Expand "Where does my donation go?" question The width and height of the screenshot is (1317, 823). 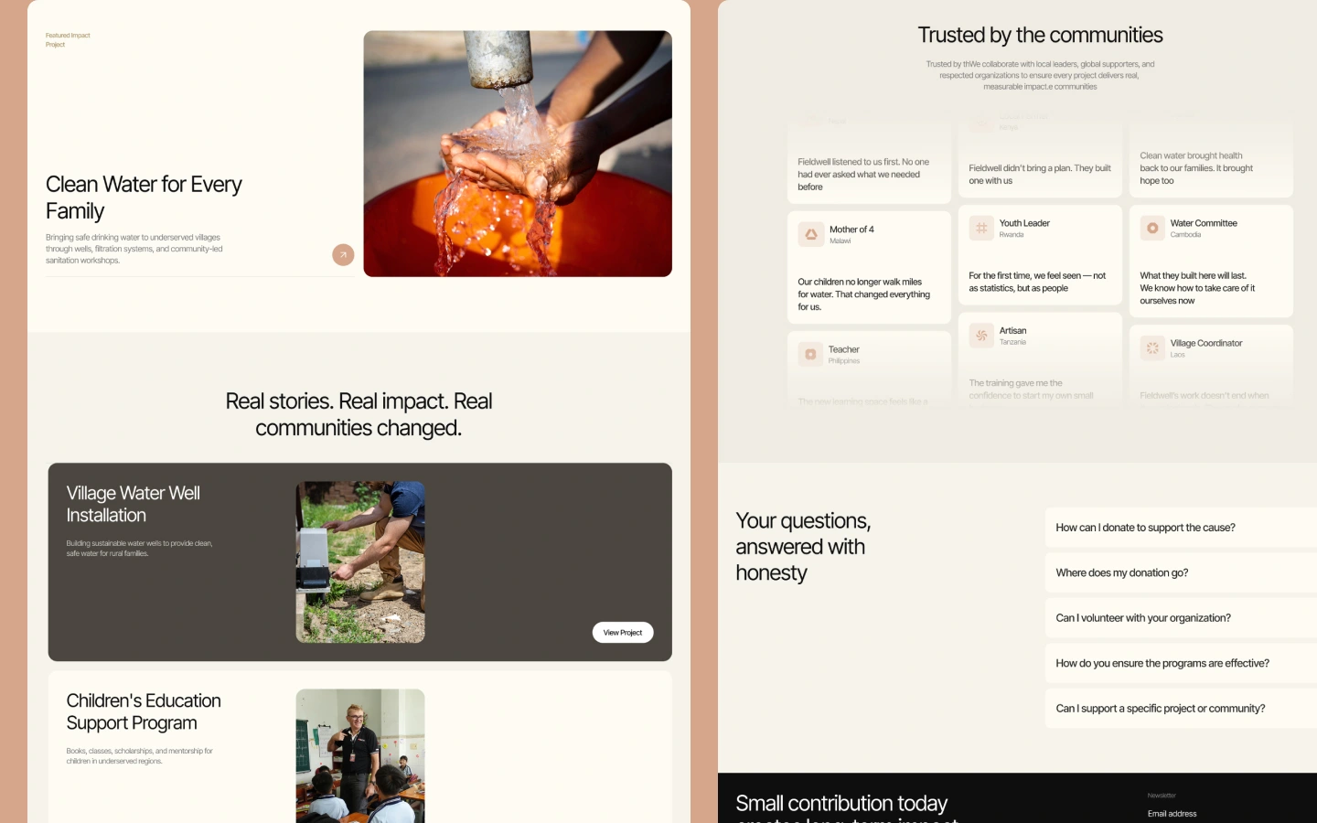coord(1181,572)
